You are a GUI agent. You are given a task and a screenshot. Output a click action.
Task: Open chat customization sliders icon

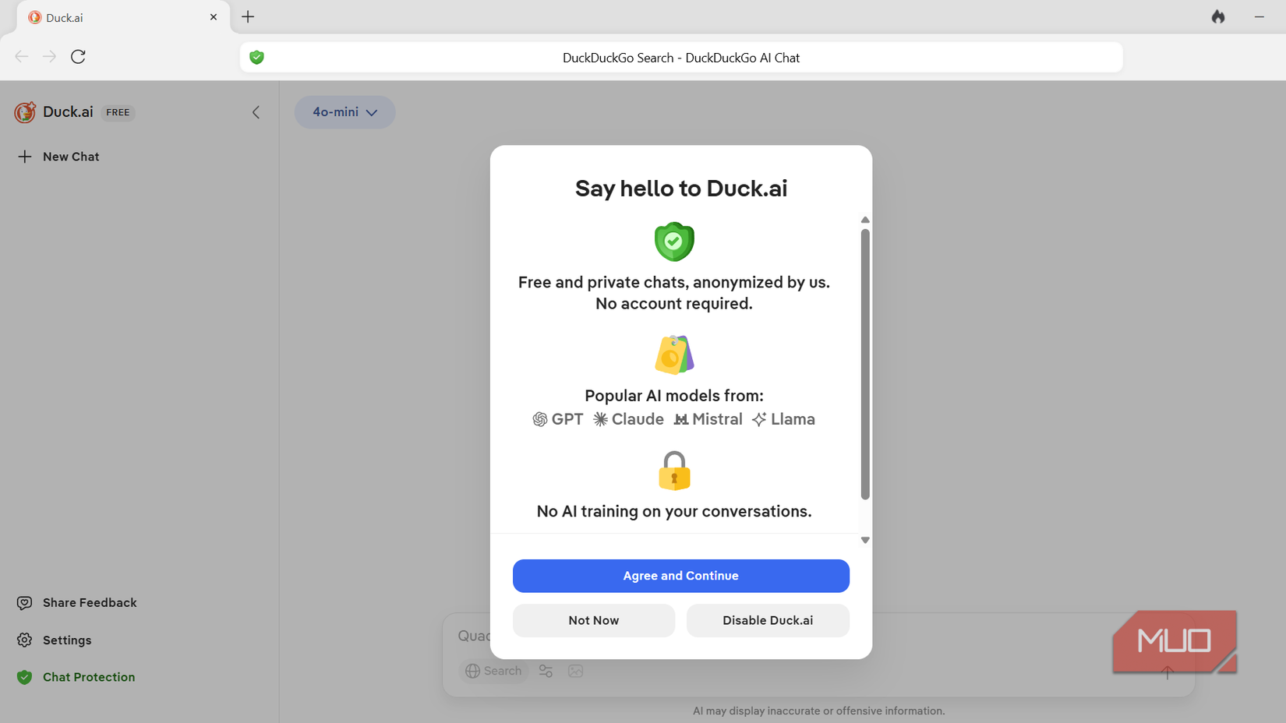pyautogui.click(x=546, y=671)
